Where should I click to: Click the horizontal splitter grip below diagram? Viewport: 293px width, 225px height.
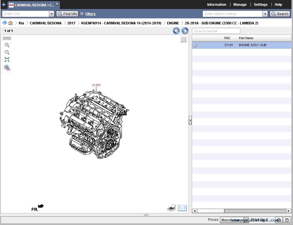point(146,215)
